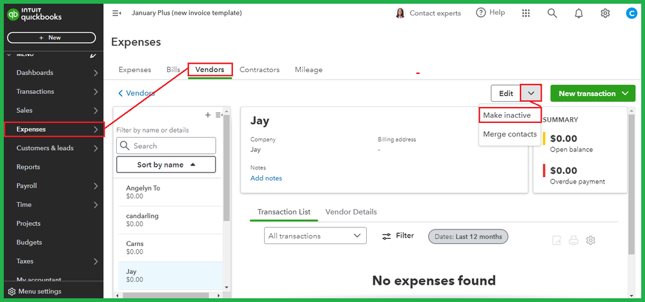
Task: Open Budgets in sidebar
Action: tap(29, 243)
